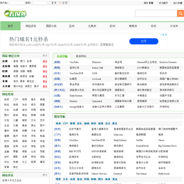Screen dimensions: 184x184
Task: Open the LINE link in 日本 row
Action: pos(95,74)
